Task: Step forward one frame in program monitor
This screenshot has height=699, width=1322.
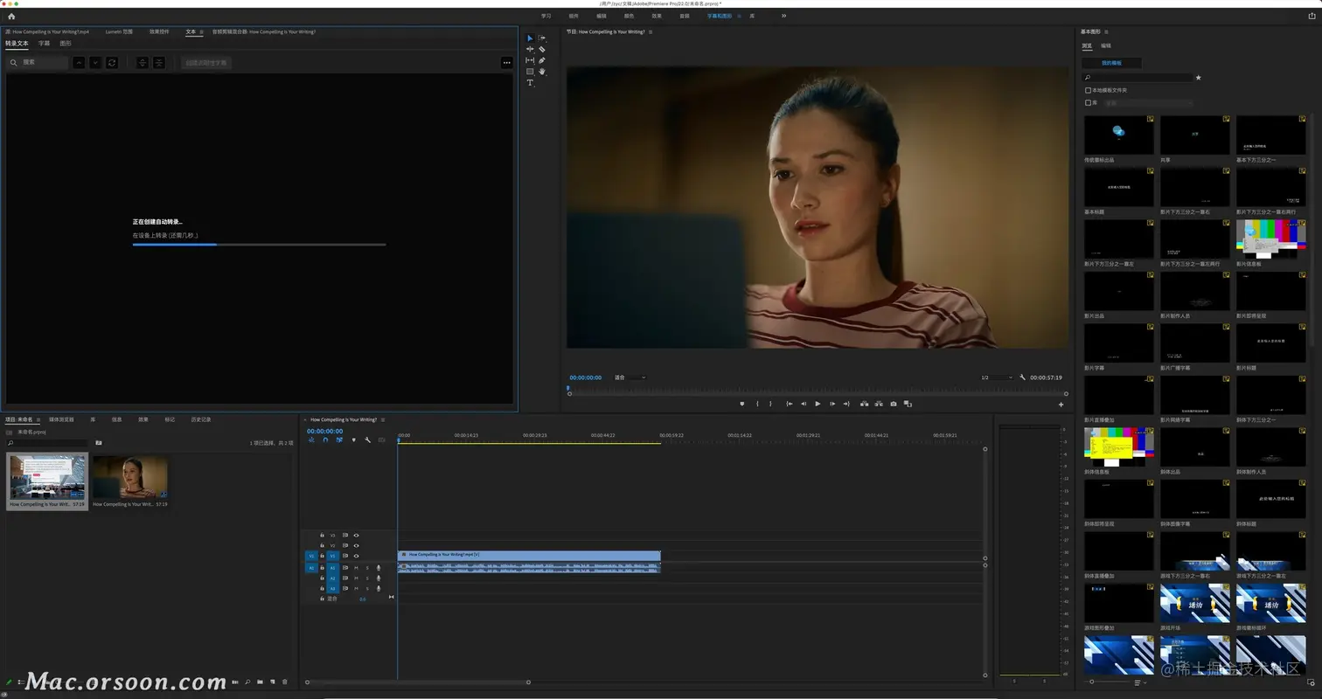Action: tap(832, 404)
